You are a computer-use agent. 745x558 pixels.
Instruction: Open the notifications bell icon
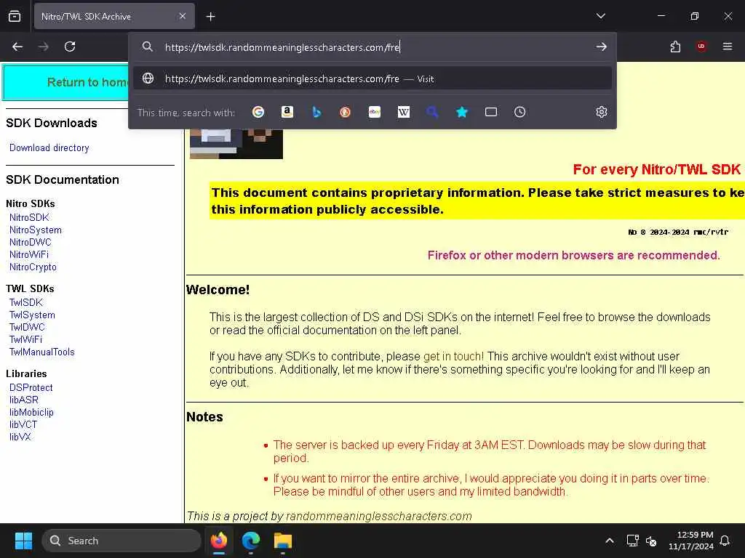tap(725, 541)
